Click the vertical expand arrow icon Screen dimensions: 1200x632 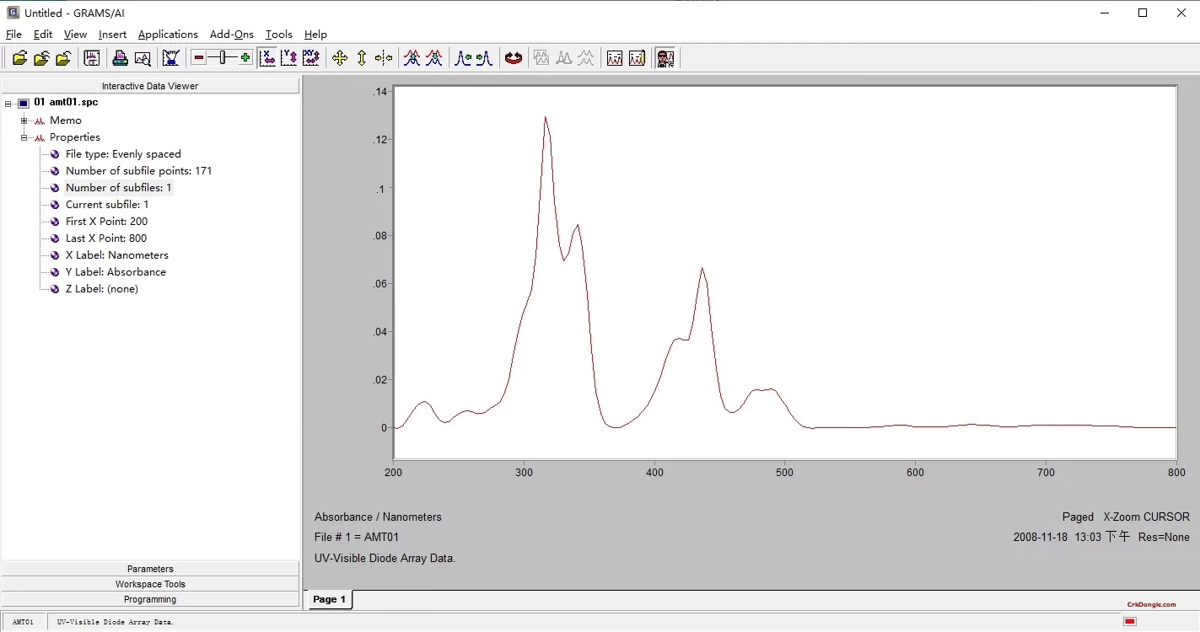pos(361,57)
